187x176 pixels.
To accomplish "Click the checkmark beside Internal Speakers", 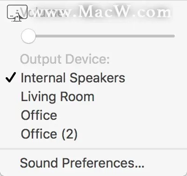I will pyautogui.click(x=11, y=78).
